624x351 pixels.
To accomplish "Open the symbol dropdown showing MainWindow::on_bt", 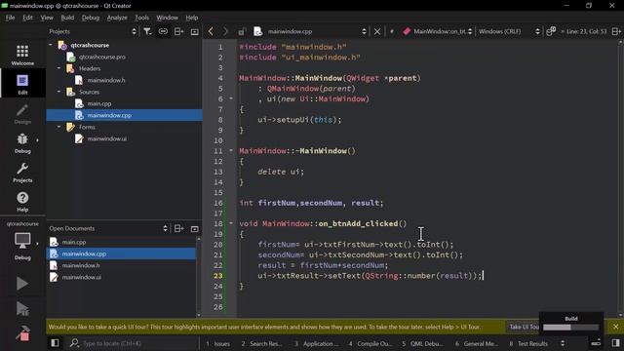I will [x=437, y=31].
